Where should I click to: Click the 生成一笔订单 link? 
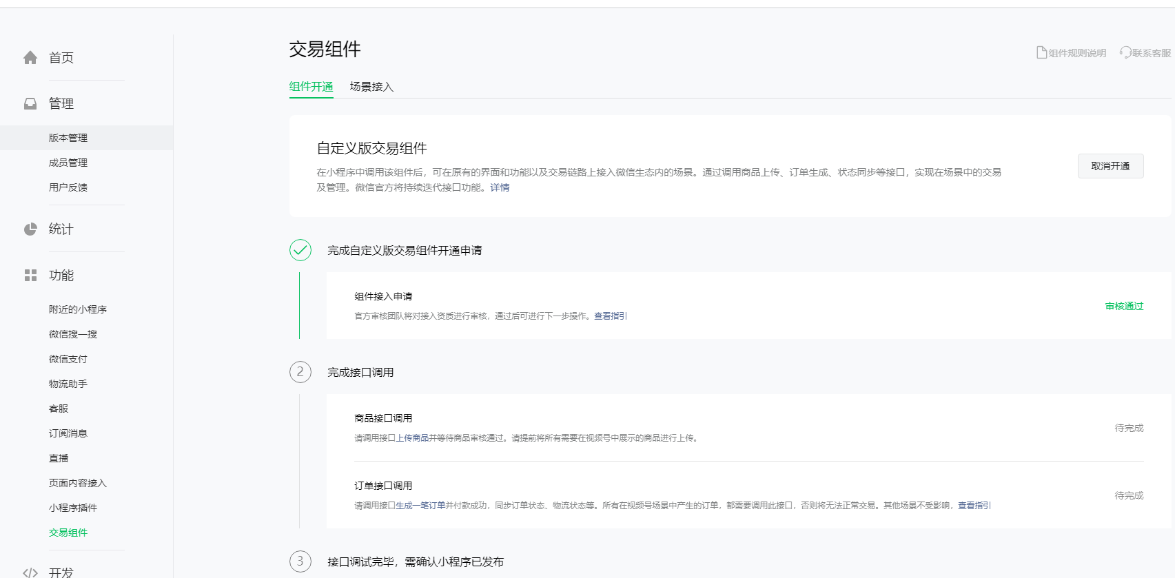click(x=420, y=506)
